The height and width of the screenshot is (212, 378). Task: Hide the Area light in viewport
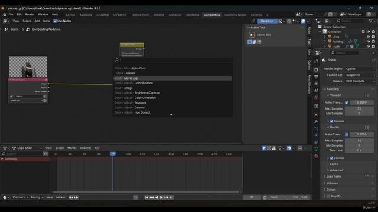(x=368, y=37)
